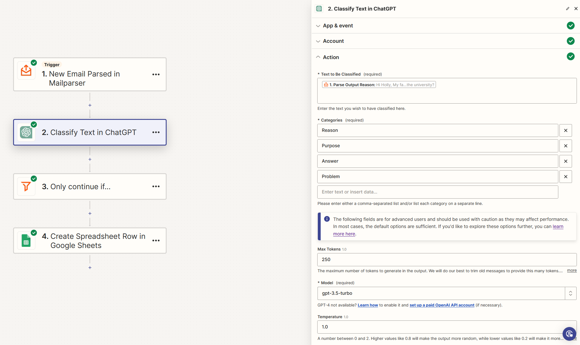This screenshot has height=345, width=580.
Task: Click the Max Tokens field showing 250
Action: (447, 260)
